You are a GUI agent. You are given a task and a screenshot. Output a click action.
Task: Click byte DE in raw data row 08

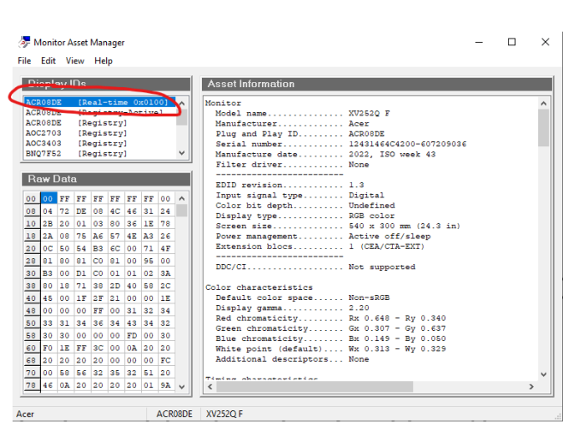81,211
